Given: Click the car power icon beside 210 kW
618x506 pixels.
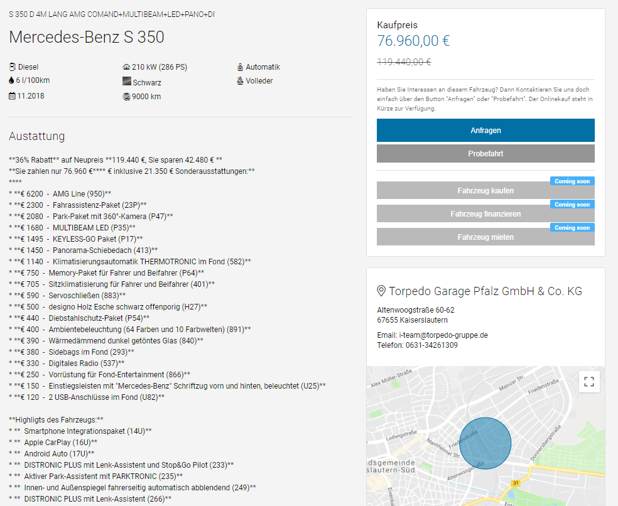Looking at the screenshot, I should 126,67.
